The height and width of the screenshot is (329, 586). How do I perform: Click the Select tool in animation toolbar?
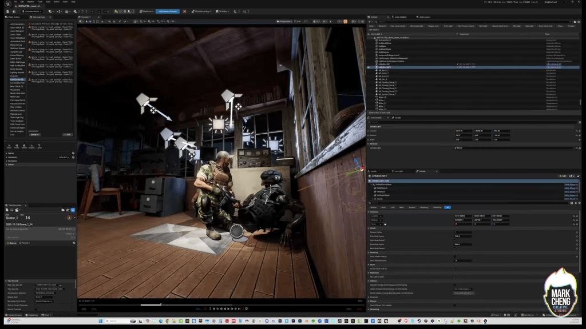point(9,146)
